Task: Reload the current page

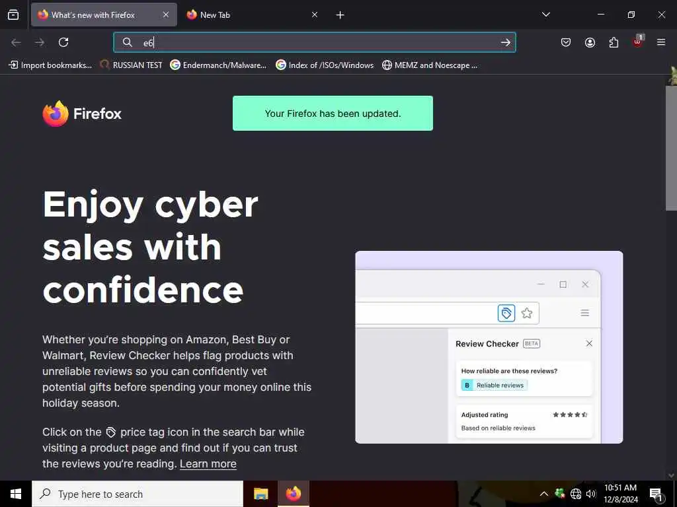Action: (x=63, y=42)
